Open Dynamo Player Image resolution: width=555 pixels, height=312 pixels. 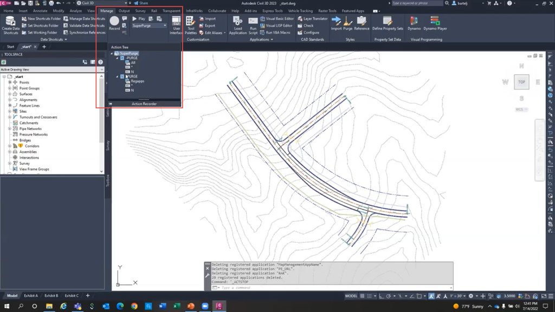click(x=435, y=23)
